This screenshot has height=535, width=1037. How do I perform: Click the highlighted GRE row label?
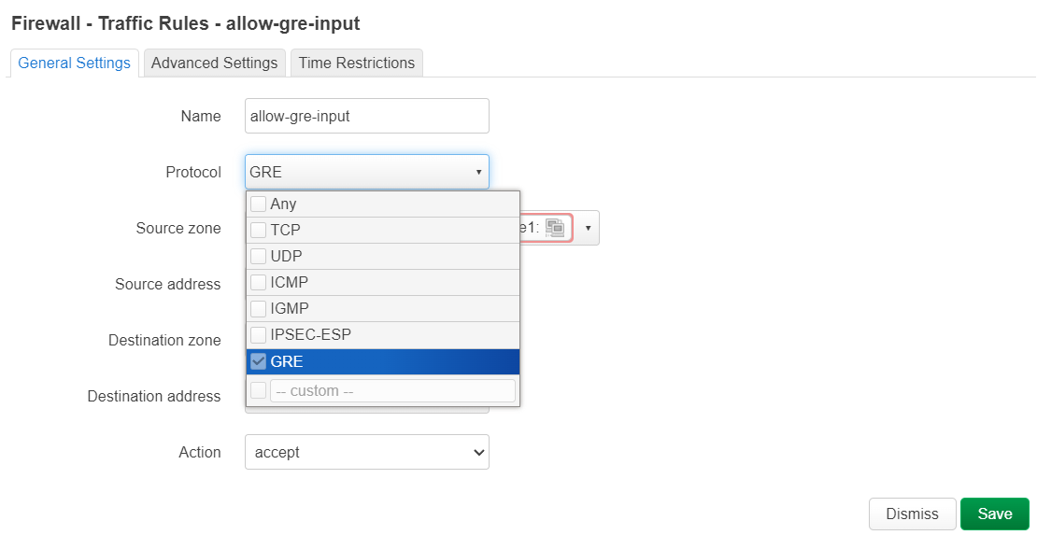pyautogui.click(x=287, y=361)
